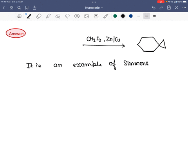Select the medium stroke width

click(146, 16)
